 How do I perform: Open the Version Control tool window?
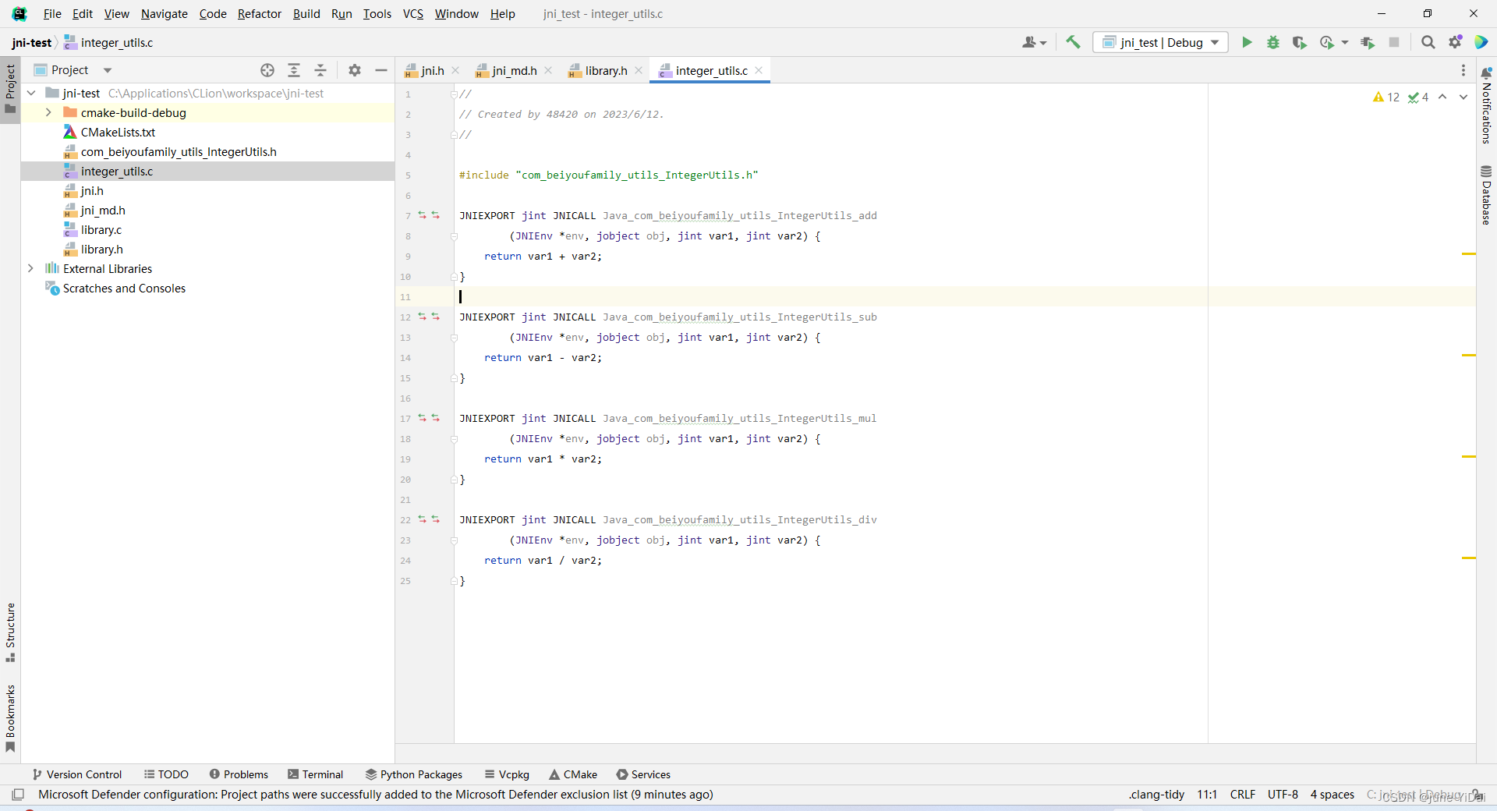[x=77, y=774]
